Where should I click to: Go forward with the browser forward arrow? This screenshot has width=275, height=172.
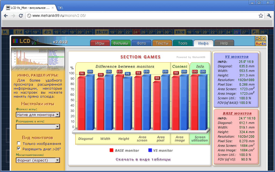[13, 16]
